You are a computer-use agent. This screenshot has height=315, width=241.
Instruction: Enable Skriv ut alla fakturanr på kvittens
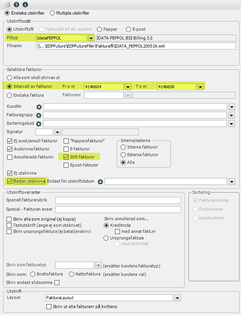pos(49,307)
